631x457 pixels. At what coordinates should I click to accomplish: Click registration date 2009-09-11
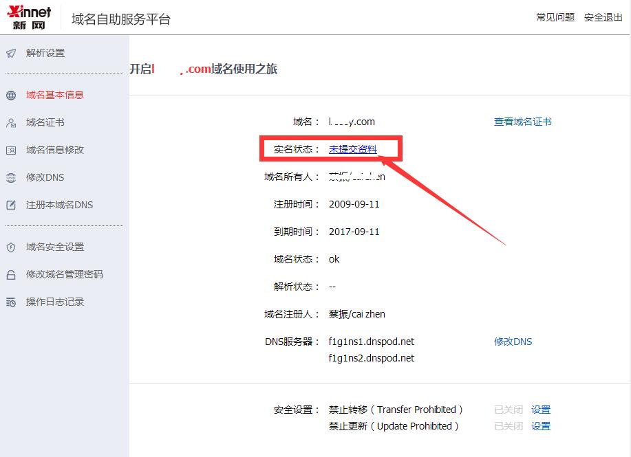(354, 204)
